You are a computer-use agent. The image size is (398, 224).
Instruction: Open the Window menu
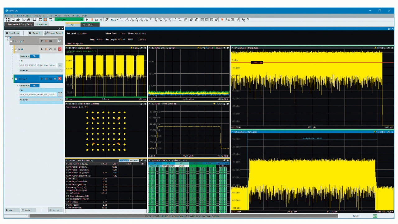coord(76,16)
